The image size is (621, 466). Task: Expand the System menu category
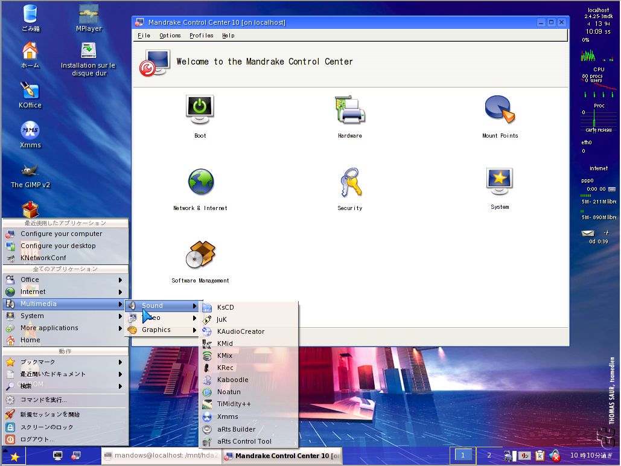click(65, 316)
